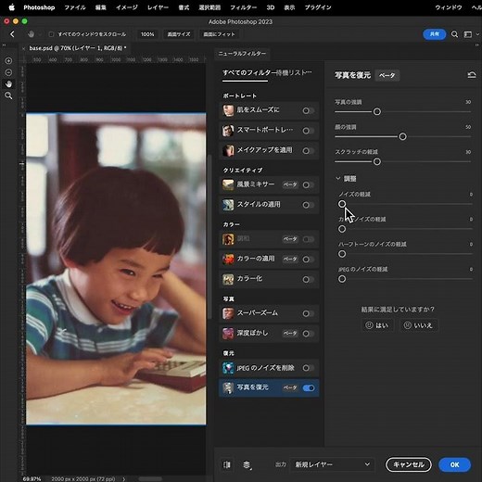Close the base.psd document tab
This screenshot has width=482, height=482.
[x=23, y=48]
